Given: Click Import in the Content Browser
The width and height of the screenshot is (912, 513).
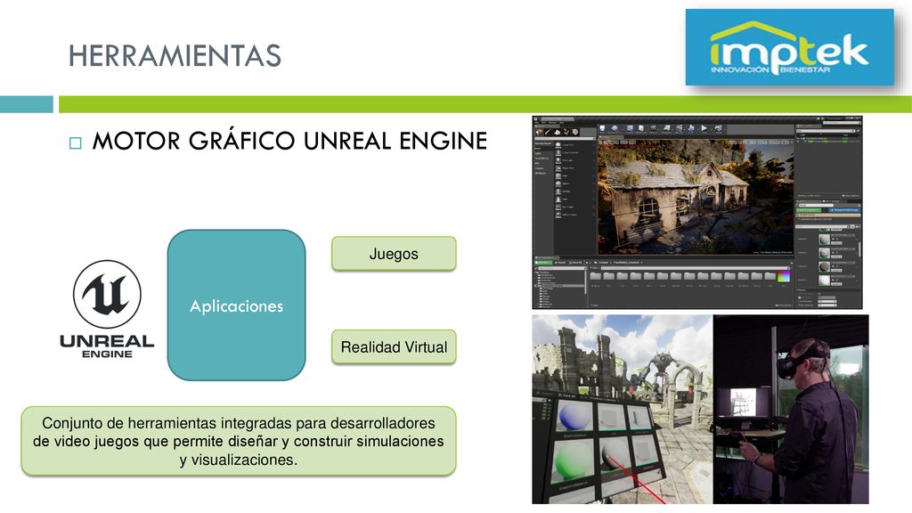Looking at the screenshot, I should click(561, 263).
